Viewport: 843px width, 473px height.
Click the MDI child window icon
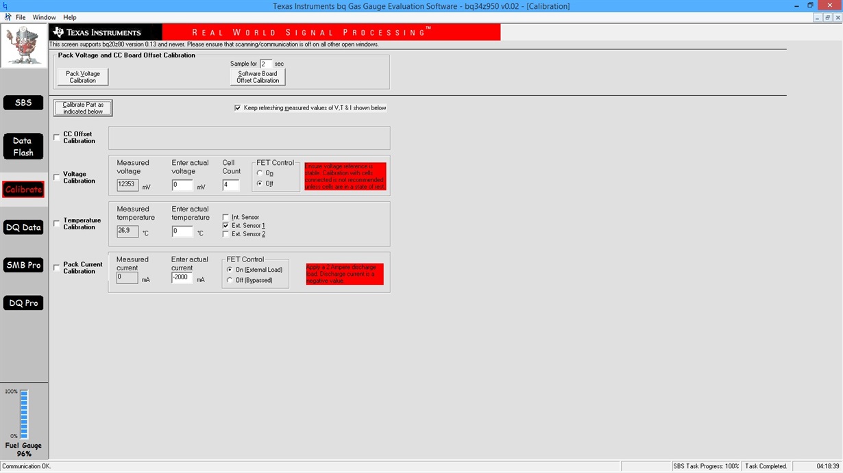[8, 17]
